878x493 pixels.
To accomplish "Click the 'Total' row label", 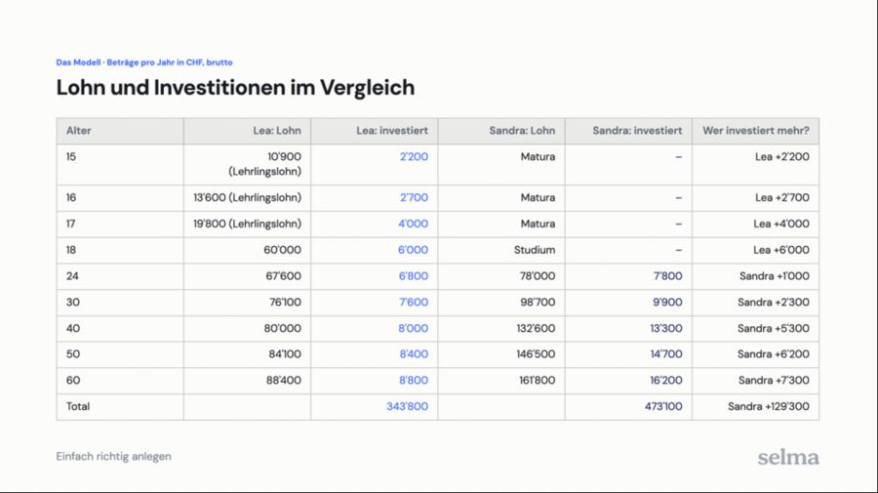I will pos(78,406).
